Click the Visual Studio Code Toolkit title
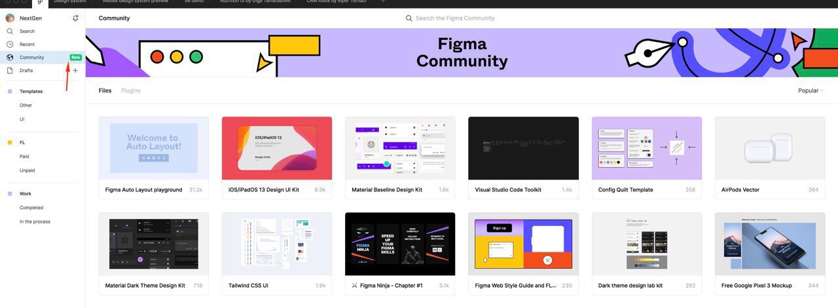 tap(508, 190)
